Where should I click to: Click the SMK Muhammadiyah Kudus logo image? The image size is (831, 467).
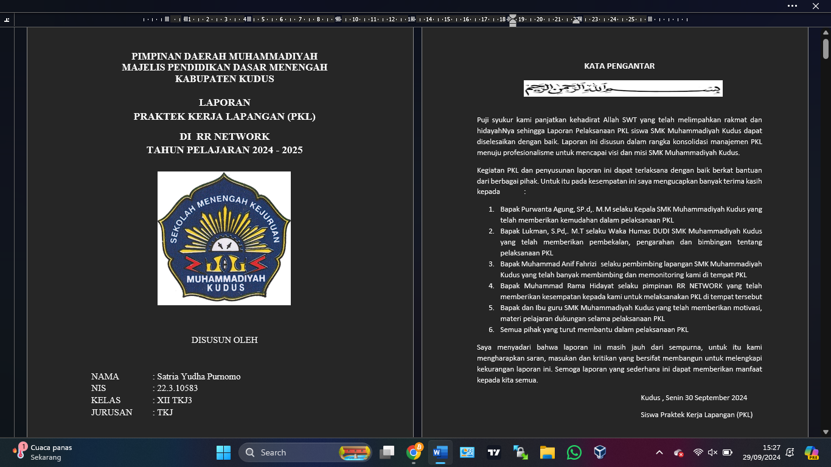pyautogui.click(x=224, y=238)
